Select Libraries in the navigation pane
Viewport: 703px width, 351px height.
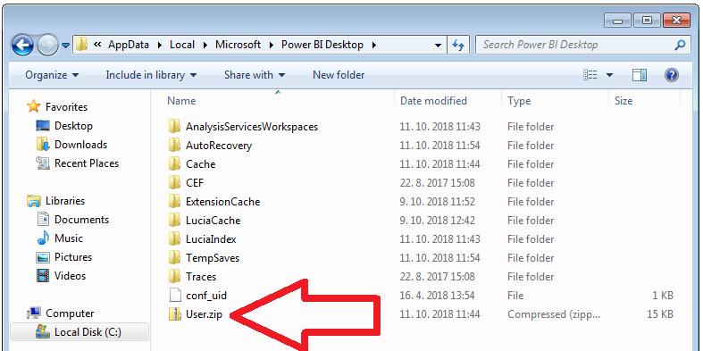click(x=65, y=201)
